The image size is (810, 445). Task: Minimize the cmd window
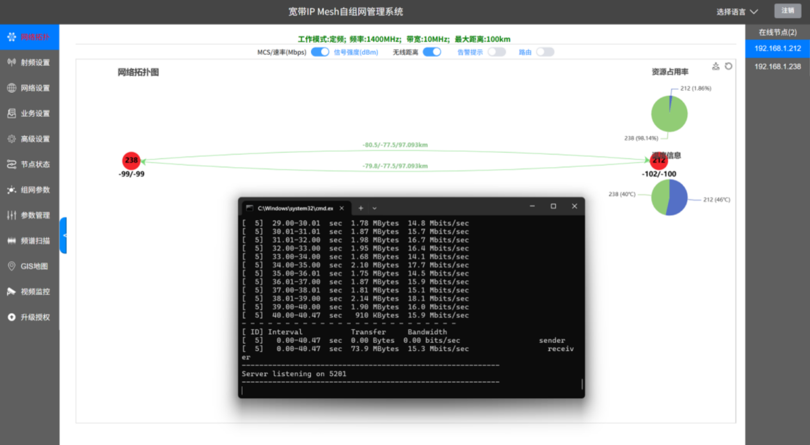[x=532, y=206]
